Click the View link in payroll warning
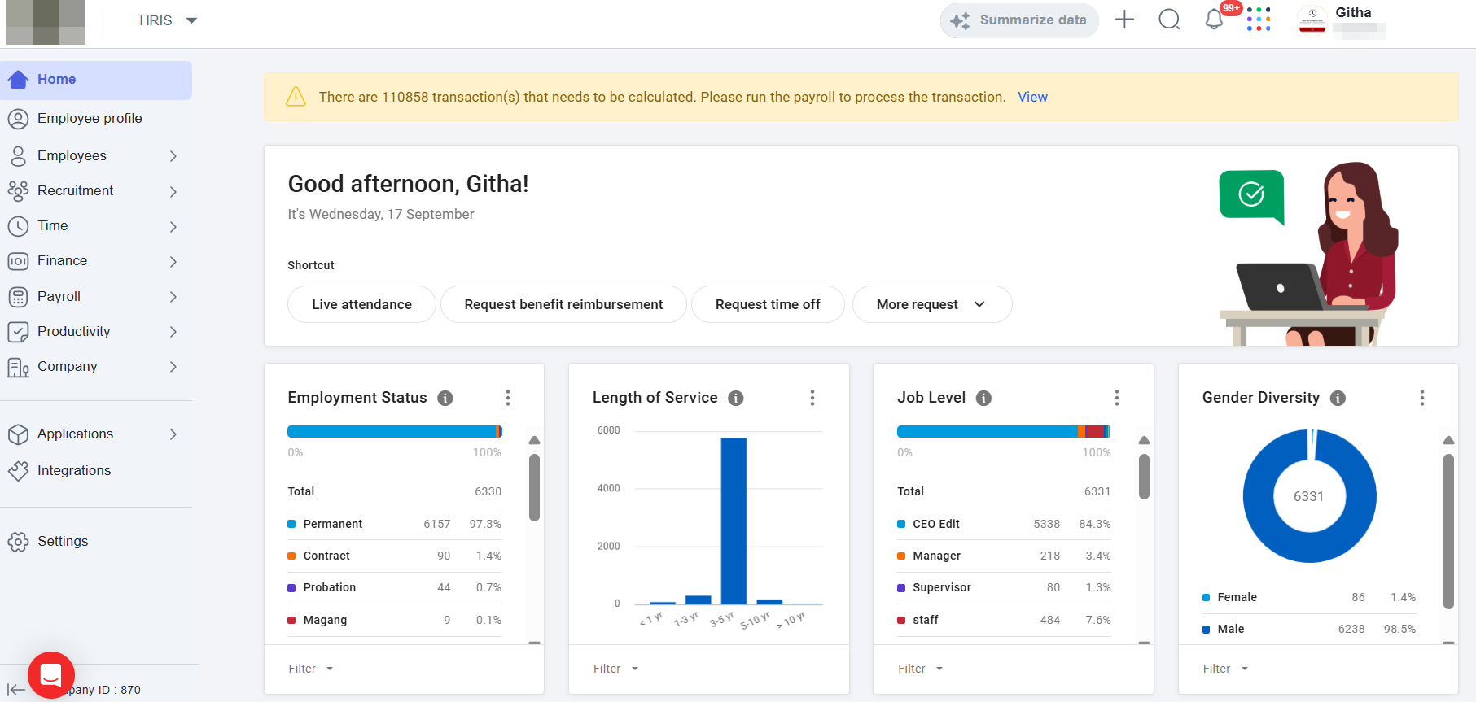1476x702 pixels. tap(1032, 97)
